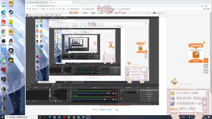Viewport: 212px width, 119px height.
Task: Click 和平精英 category link on Douyu page
Action: click(x=105, y=109)
